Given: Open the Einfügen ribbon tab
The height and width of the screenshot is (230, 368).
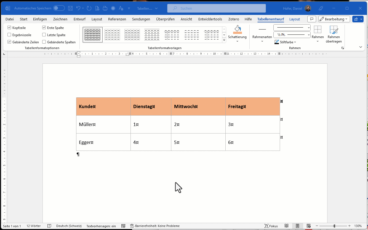Looking at the screenshot, I should click(40, 19).
